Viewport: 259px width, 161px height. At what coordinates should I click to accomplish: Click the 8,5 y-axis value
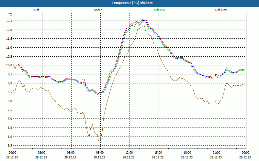tap(10, 92)
